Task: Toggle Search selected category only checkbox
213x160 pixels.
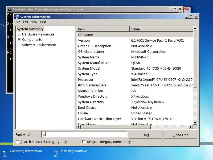Action: tap(17, 142)
